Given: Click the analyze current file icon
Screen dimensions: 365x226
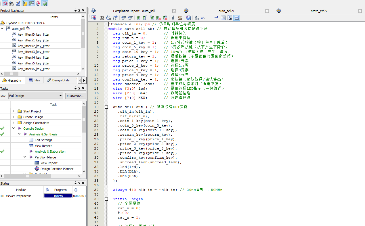Looking at the screenshot, I should pos(188,18).
